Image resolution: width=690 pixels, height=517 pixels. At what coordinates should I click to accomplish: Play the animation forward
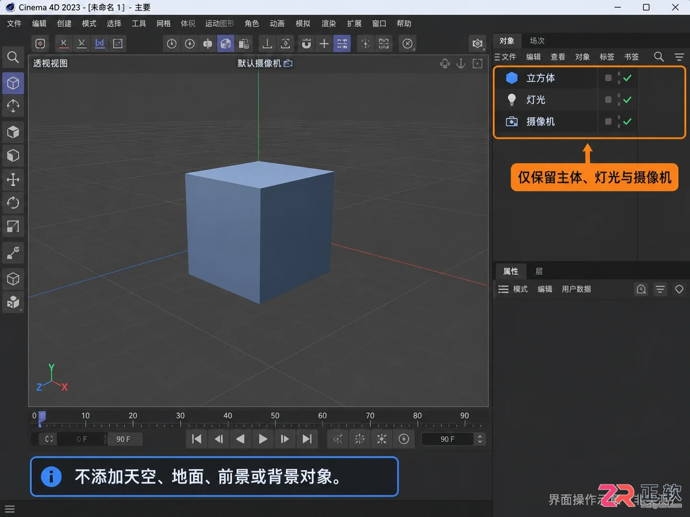click(x=263, y=439)
